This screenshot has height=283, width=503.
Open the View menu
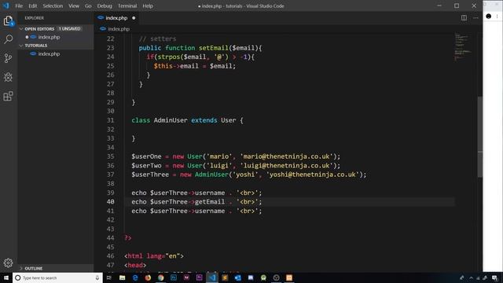tap(74, 6)
